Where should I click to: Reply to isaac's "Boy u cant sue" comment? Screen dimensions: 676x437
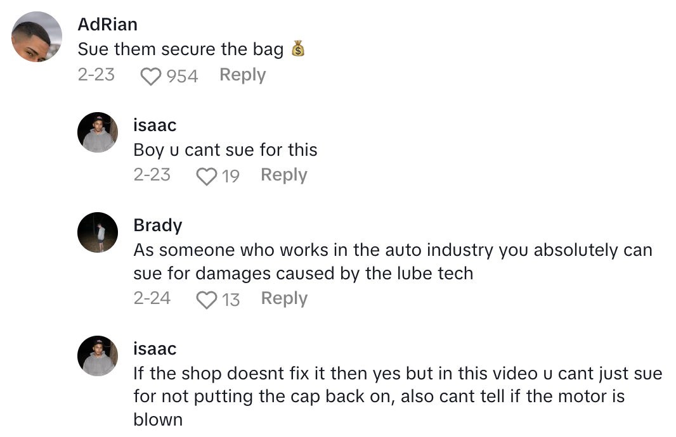(283, 175)
